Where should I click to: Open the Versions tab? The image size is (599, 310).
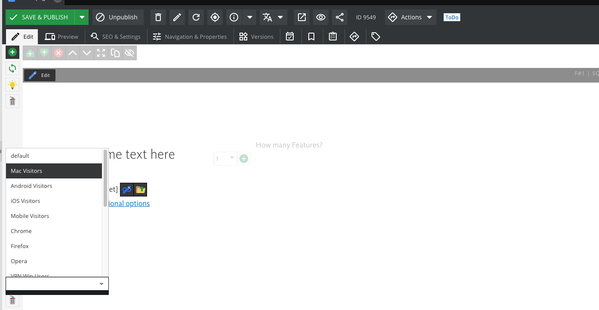pyautogui.click(x=257, y=37)
